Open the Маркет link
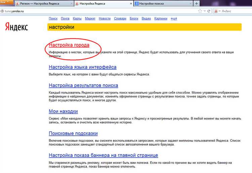252x173 pixels. (x=90, y=18)
